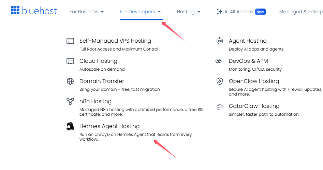Open the OpenClaw Hosting link
Viewport: 323px width, 170px height.
[x=254, y=81]
